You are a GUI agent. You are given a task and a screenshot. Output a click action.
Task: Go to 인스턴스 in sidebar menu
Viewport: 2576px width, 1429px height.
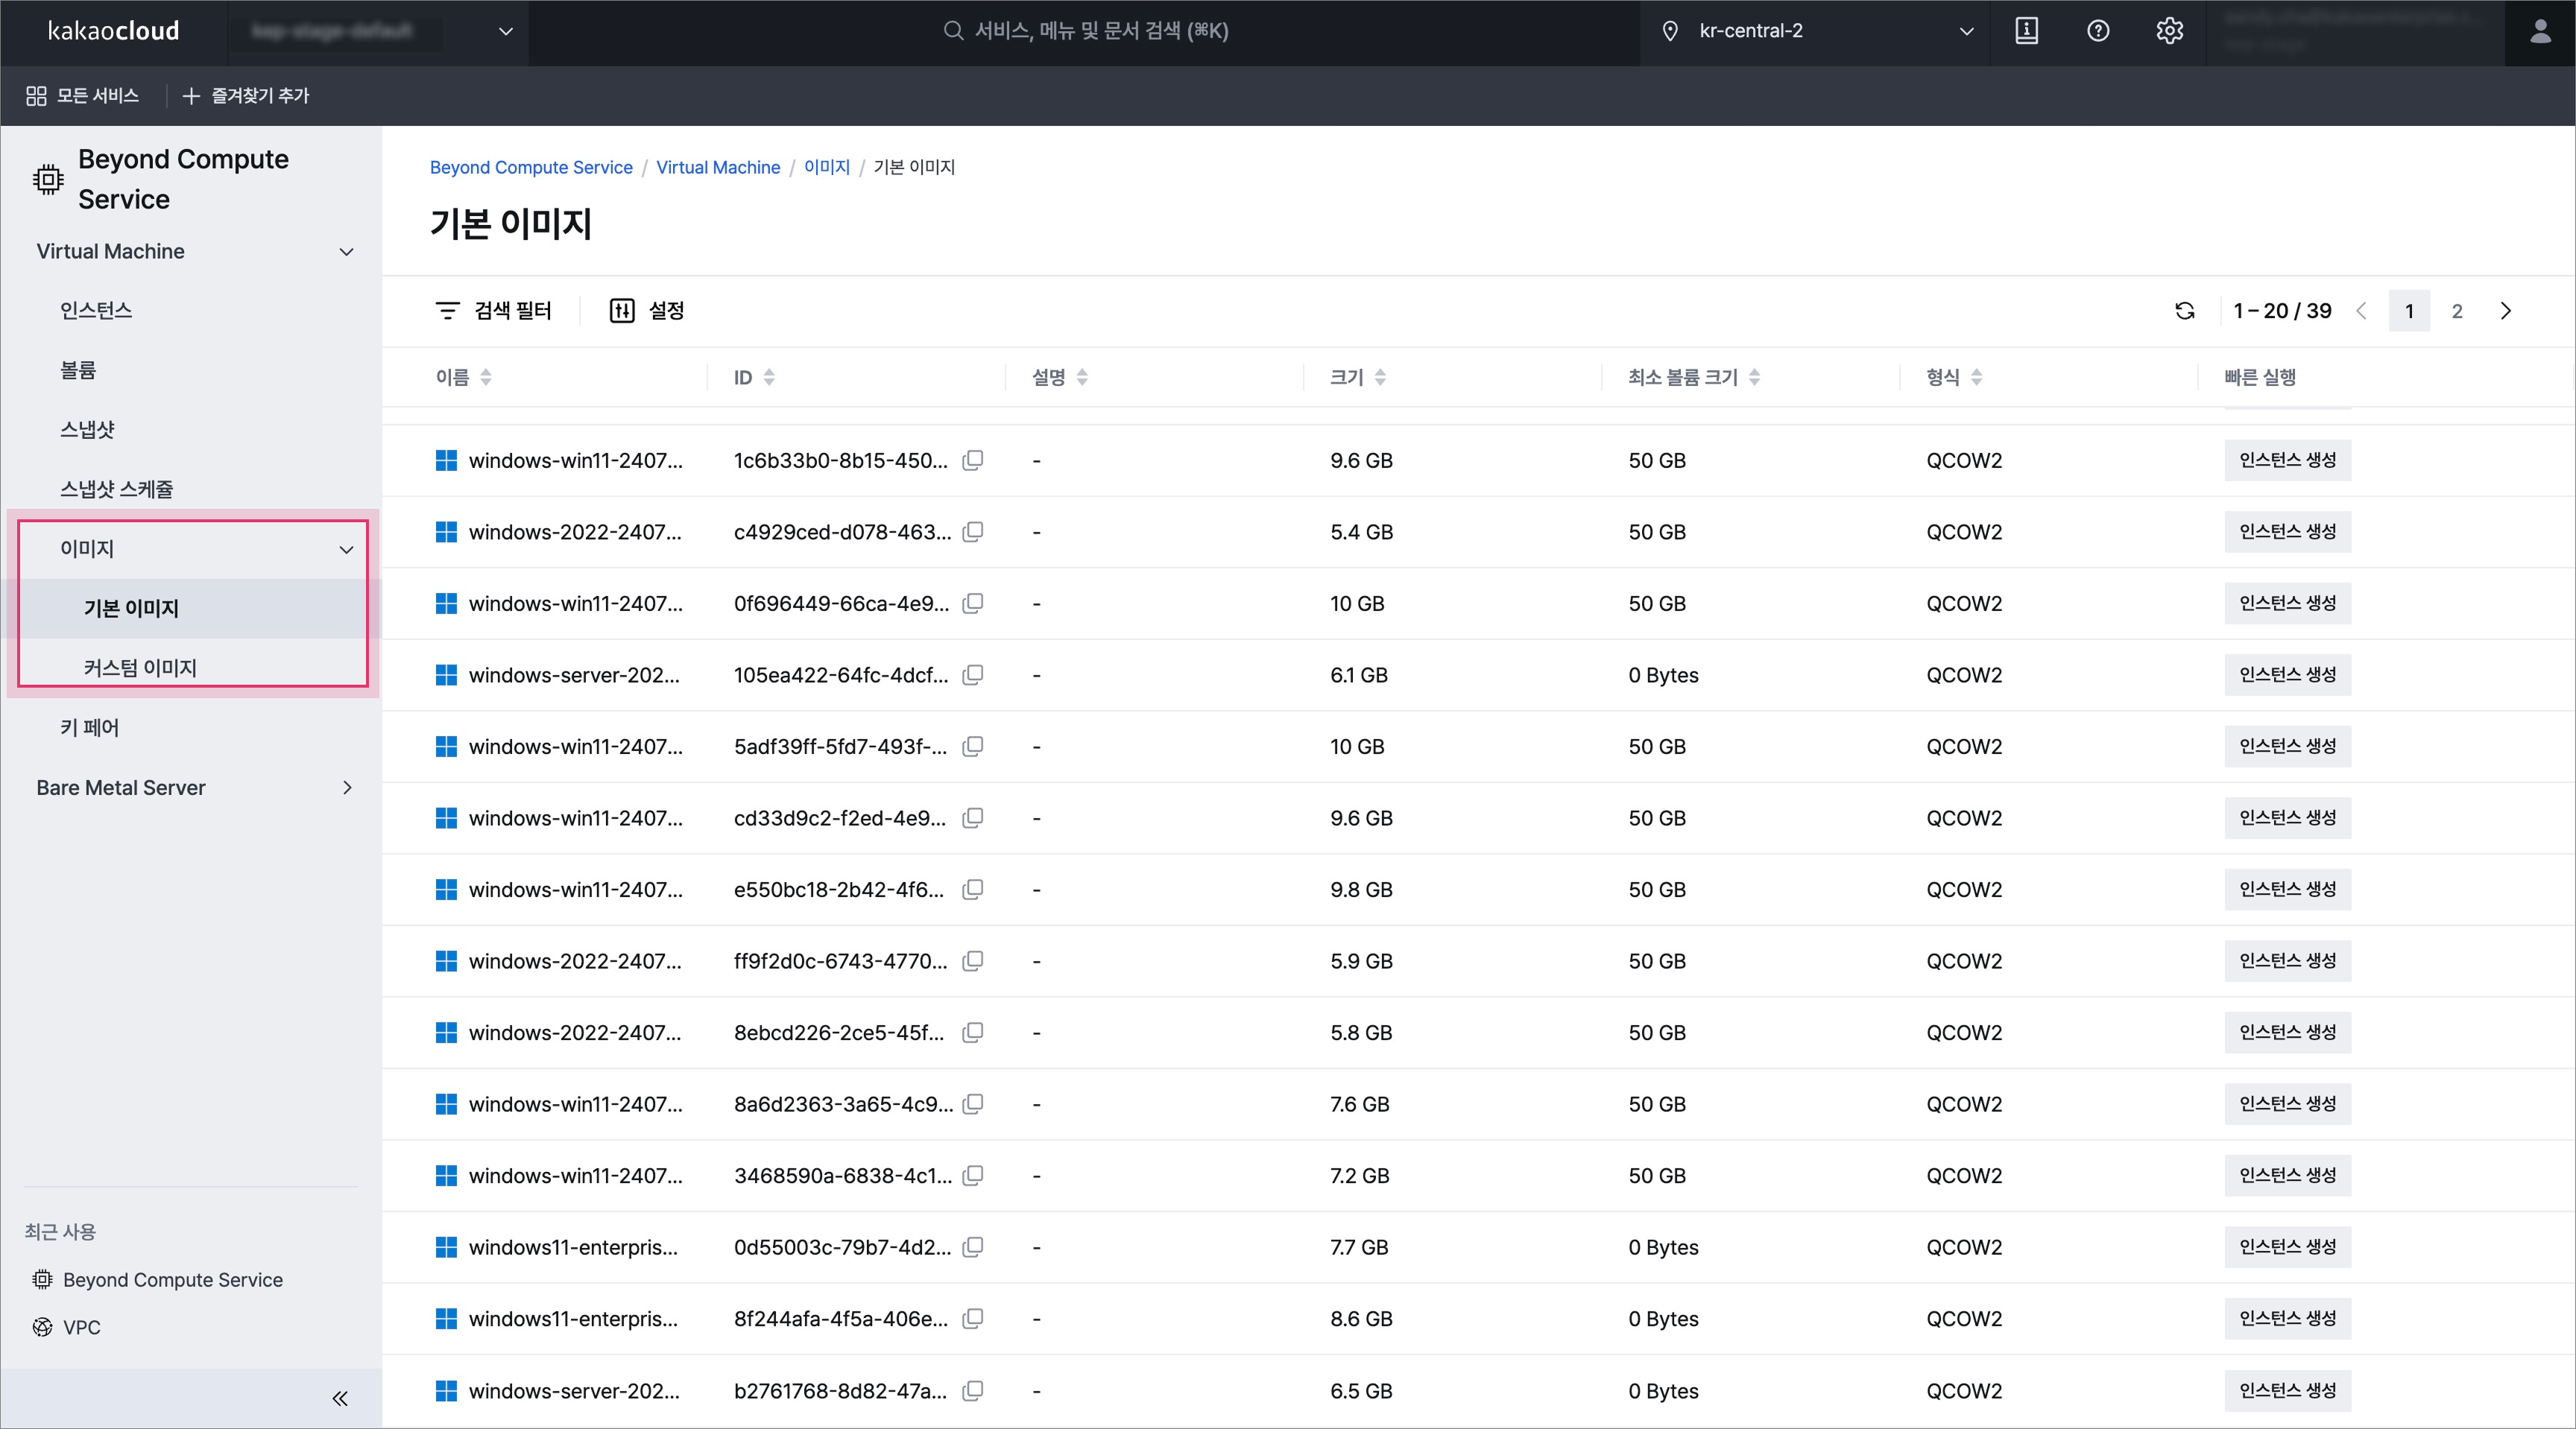[x=96, y=310]
